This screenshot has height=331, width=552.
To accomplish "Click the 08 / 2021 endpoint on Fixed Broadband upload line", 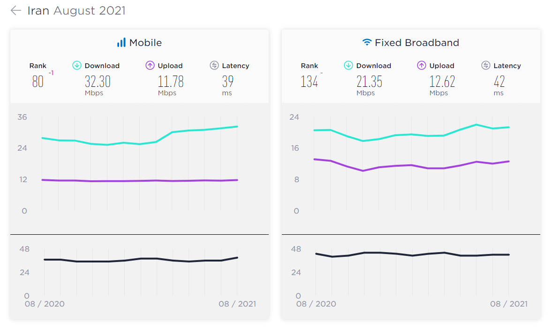I will point(509,162).
